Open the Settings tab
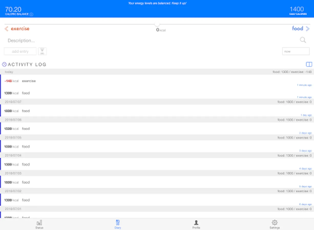Viewport: 314px width, 230px height. (275, 224)
